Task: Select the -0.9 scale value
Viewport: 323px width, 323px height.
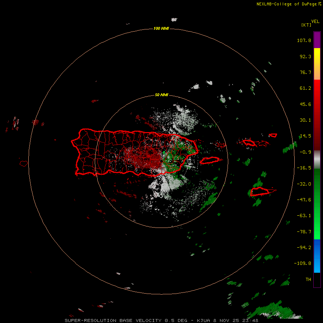Action: coord(305,152)
